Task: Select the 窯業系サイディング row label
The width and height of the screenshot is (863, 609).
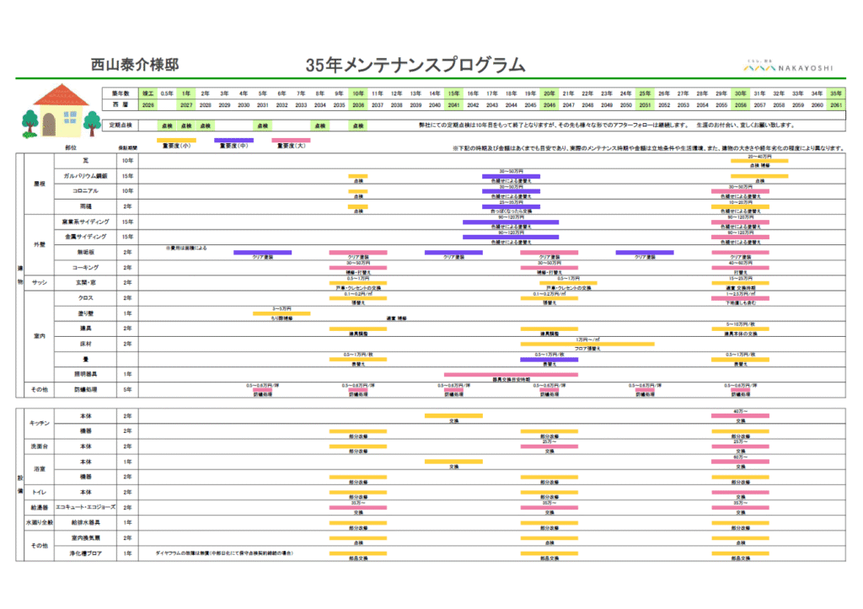Action: [85, 222]
